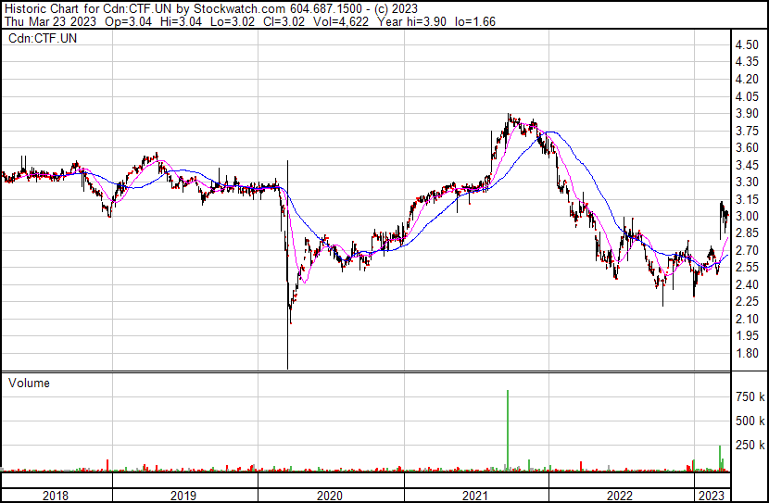Select the 2023 year label on the time axis

712,497
